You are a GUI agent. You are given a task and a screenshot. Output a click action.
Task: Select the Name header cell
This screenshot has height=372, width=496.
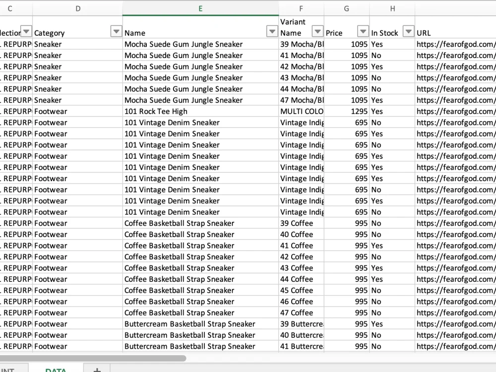[x=200, y=27]
